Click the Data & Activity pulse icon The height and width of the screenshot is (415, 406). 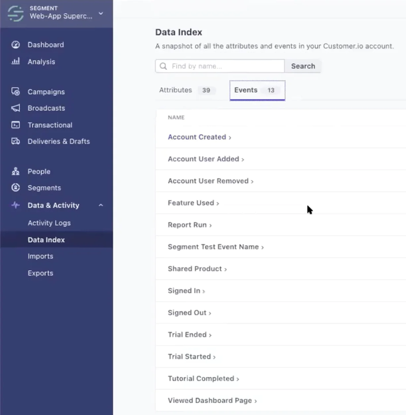pos(16,205)
